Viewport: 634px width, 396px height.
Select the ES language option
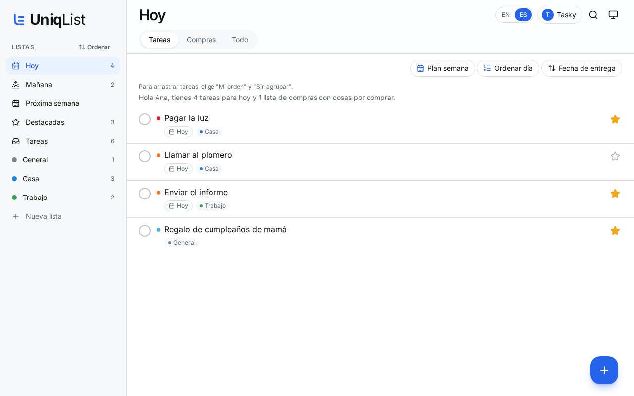click(x=523, y=15)
